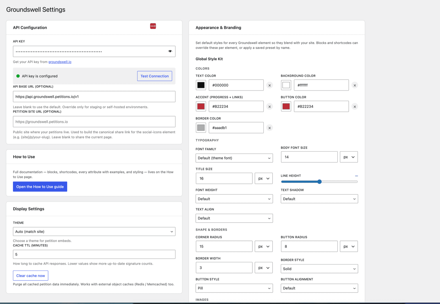
Task: Clear the button color value
Action: (355, 107)
